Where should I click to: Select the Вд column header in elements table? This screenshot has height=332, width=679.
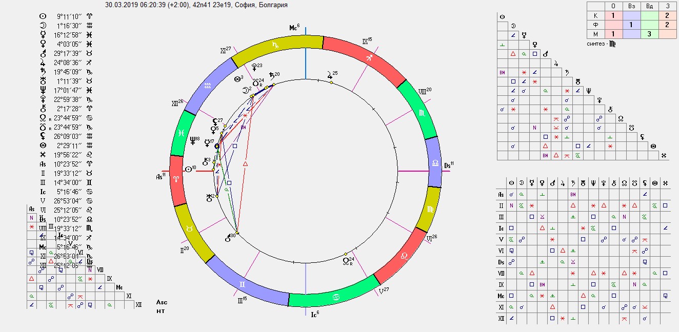649,6
